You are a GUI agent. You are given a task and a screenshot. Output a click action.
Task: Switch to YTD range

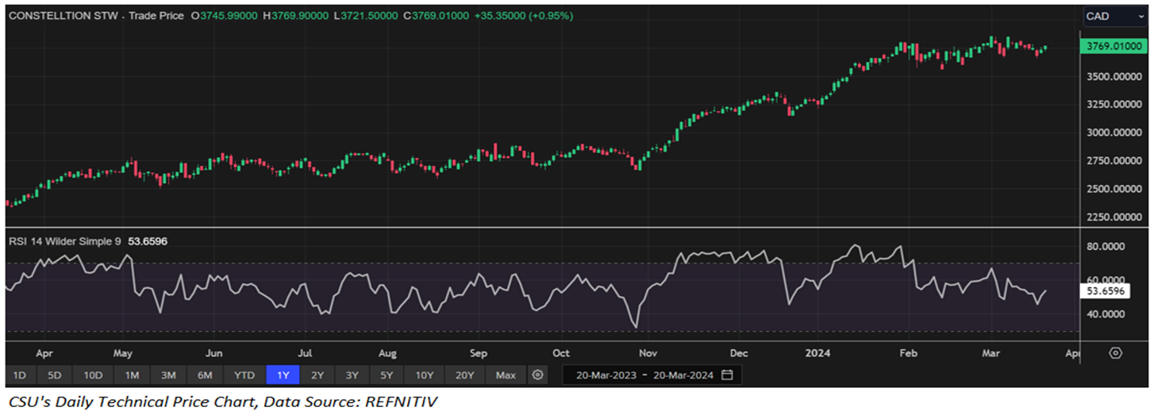point(244,375)
